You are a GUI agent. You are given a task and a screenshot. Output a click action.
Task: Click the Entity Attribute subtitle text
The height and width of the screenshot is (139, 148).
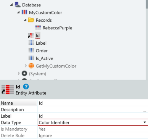pos(31,93)
